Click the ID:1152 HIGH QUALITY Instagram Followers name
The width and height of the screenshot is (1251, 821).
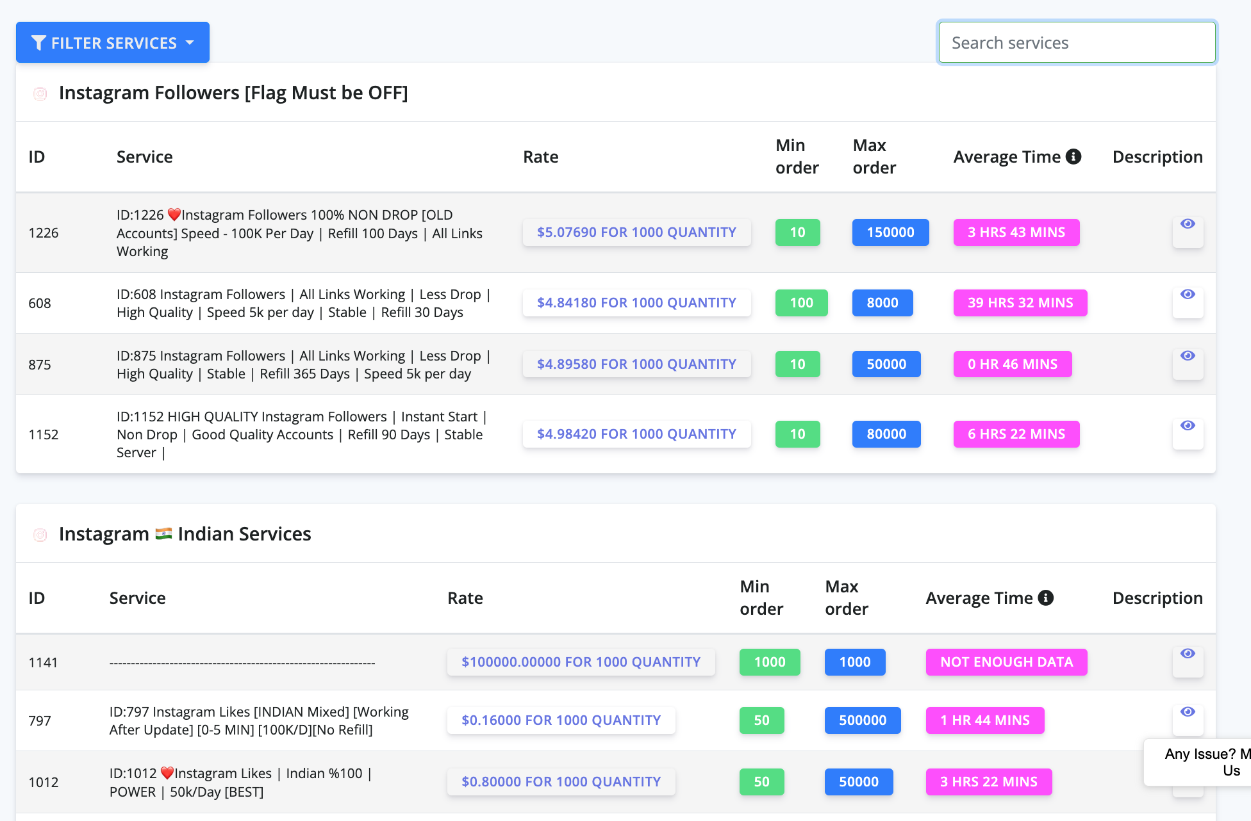302,435
